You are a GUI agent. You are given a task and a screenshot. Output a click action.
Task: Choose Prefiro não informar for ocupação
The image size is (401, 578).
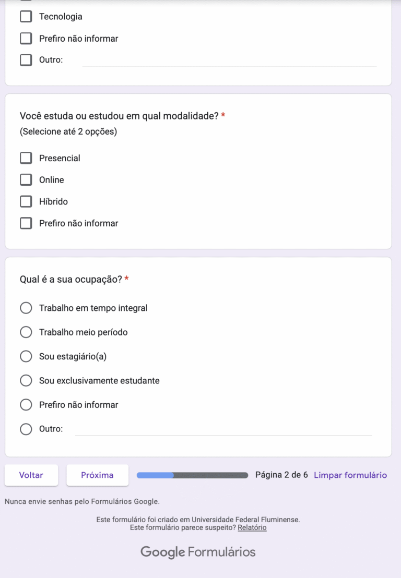(26, 405)
